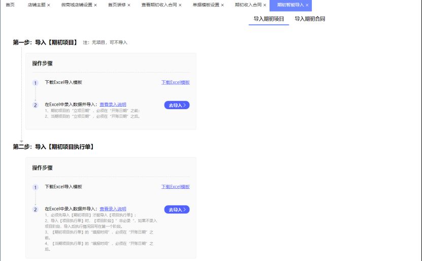Click 去导入 button for 期初项目执行单
The width and height of the screenshot is (422, 261).
coord(177,210)
